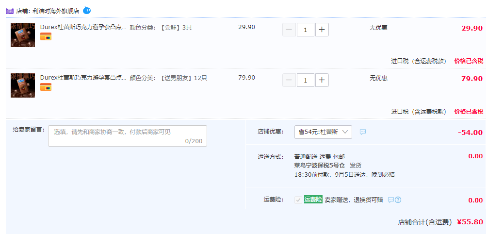Click 普通配送 运费 包邮 shipping text
Viewport: 487px width, 234px height.
coord(319,156)
